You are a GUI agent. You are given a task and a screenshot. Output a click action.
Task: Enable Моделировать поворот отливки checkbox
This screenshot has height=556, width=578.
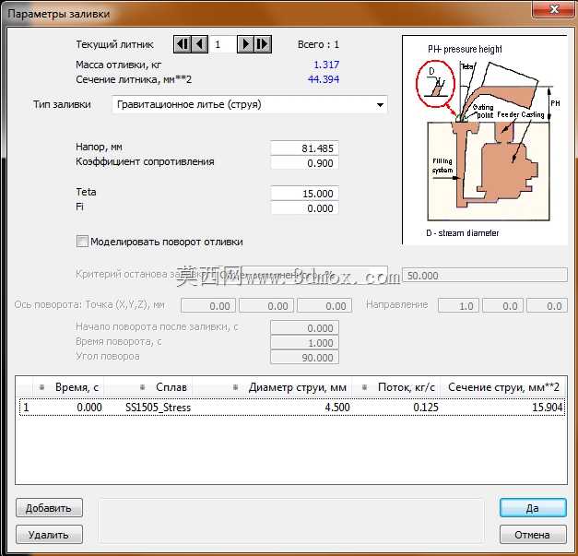(x=82, y=242)
